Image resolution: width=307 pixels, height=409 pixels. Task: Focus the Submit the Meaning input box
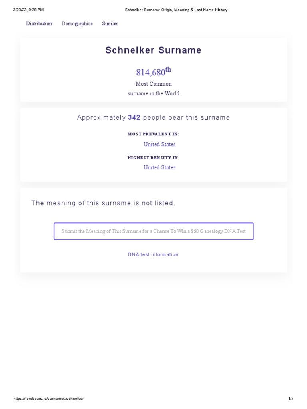pos(153,231)
